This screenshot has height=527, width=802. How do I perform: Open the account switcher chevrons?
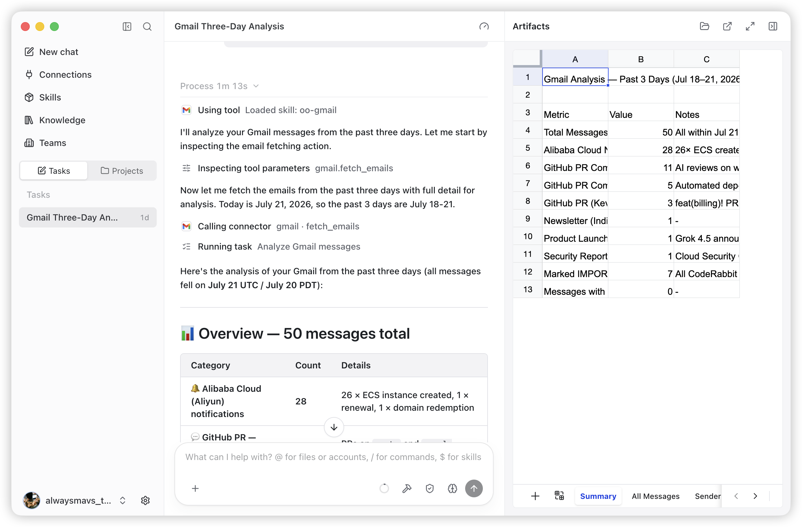pyautogui.click(x=123, y=501)
